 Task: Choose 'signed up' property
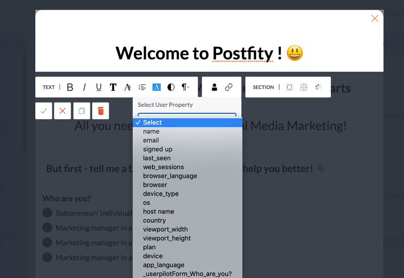[187, 149]
